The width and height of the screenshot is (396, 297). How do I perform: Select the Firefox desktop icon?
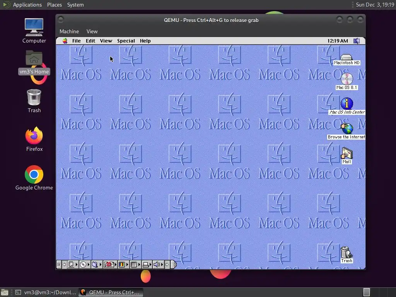tap(34, 139)
